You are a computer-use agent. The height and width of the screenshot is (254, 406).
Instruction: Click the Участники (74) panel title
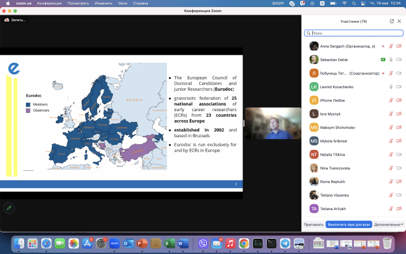pyautogui.click(x=353, y=21)
